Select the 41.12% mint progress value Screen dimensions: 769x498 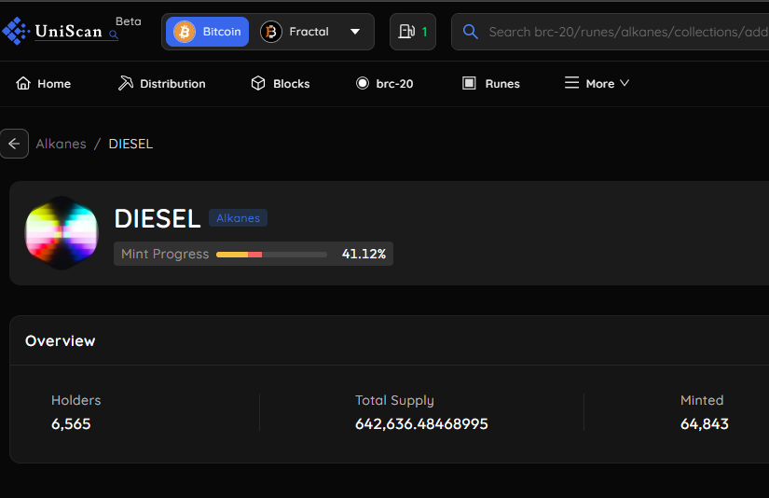click(364, 254)
